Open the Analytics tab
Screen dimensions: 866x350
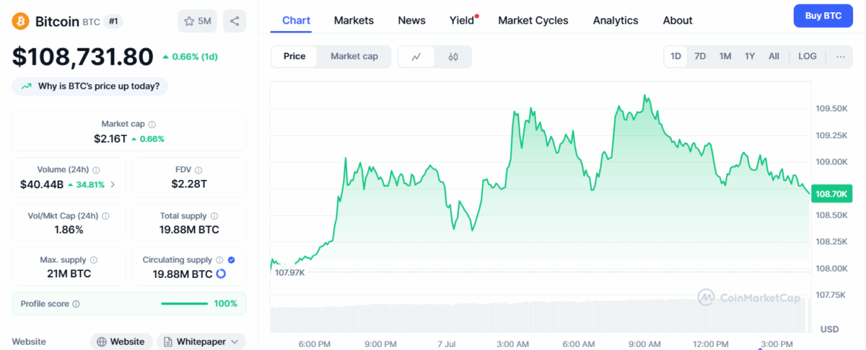(616, 20)
